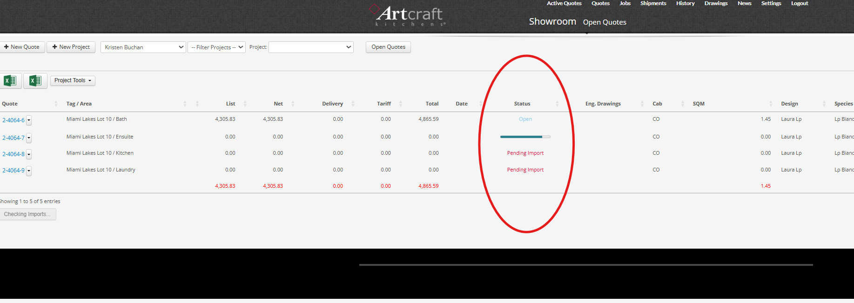This screenshot has width=854, height=303.
Task: Open the Project Tools dropdown menu
Action: click(73, 80)
